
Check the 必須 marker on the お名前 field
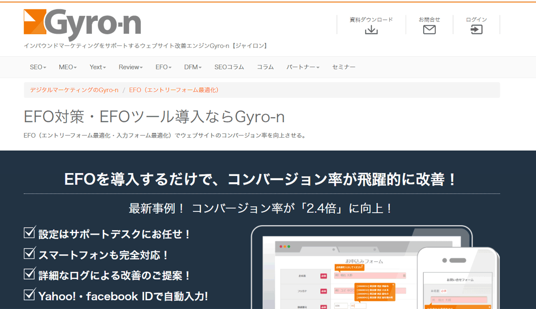tap(324, 276)
